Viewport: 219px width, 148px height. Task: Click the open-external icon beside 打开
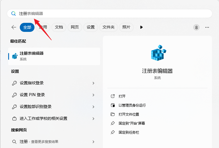(113, 96)
